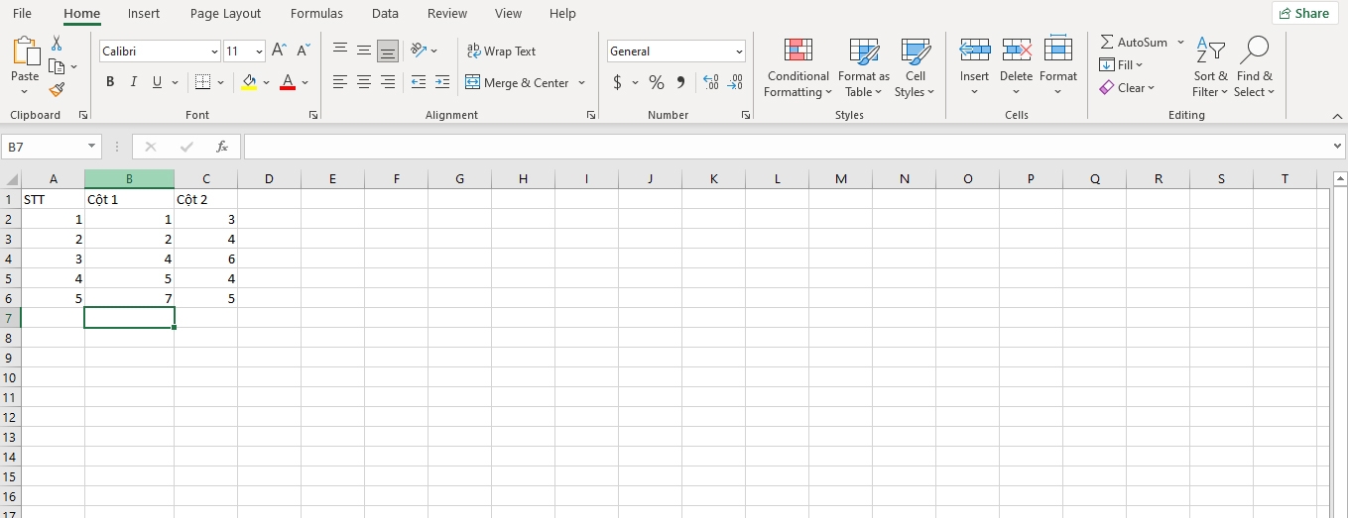Open the Clear menu button
The height and width of the screenshot is (518, 1348).
pyautogui.click(x=1127, y=88)
